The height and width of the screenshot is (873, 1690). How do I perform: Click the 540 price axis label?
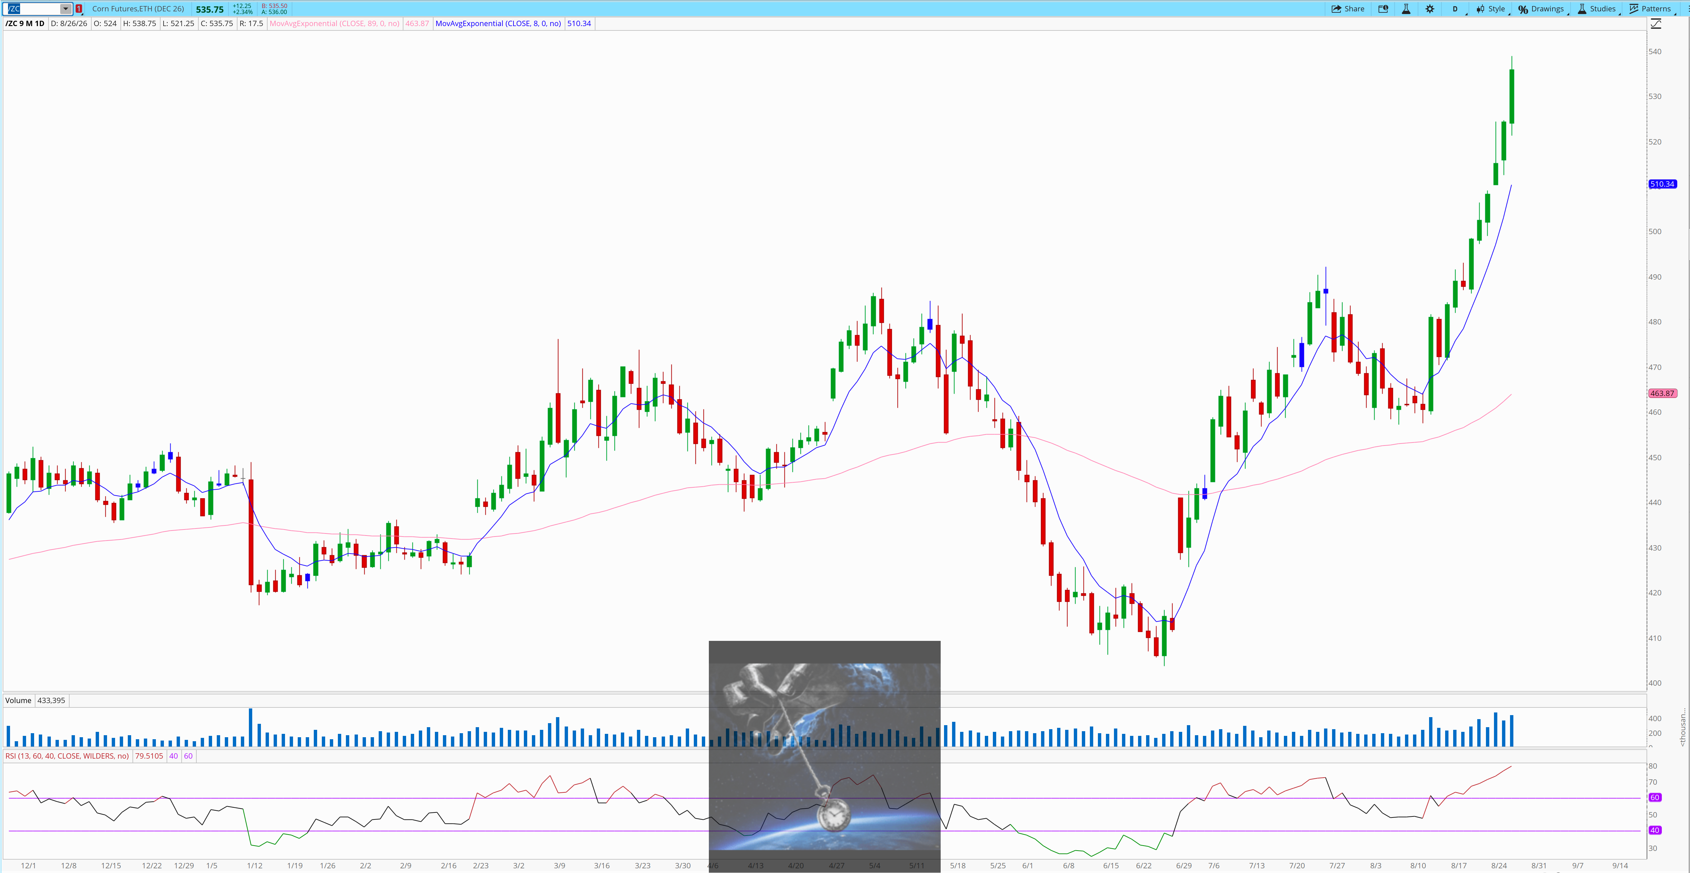pyautogui.click(x=1655, y=52)
